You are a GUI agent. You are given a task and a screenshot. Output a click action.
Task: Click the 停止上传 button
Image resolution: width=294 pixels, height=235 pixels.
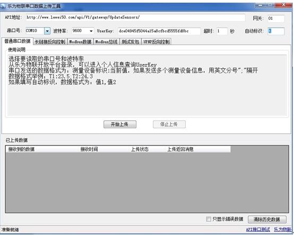pyautogui.click(x=169, y=124)
